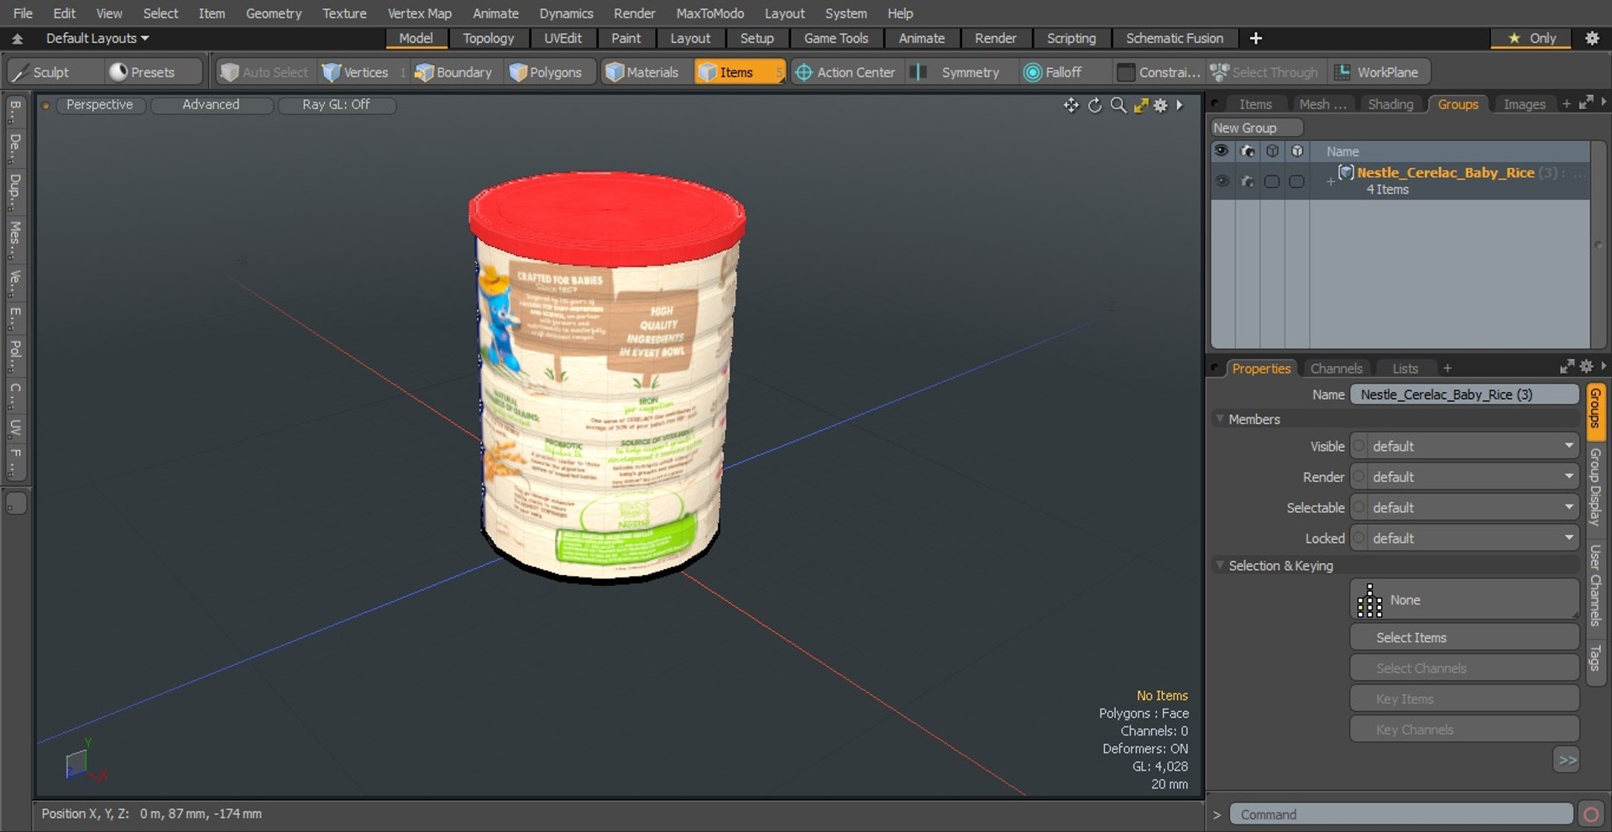Click the Visible default lock circle toggle
1612x832 pixels.
1358,446
